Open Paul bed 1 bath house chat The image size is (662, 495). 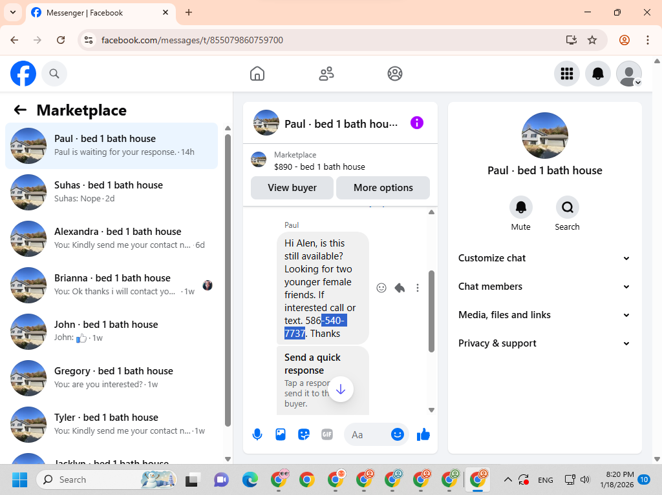(111, 146)
